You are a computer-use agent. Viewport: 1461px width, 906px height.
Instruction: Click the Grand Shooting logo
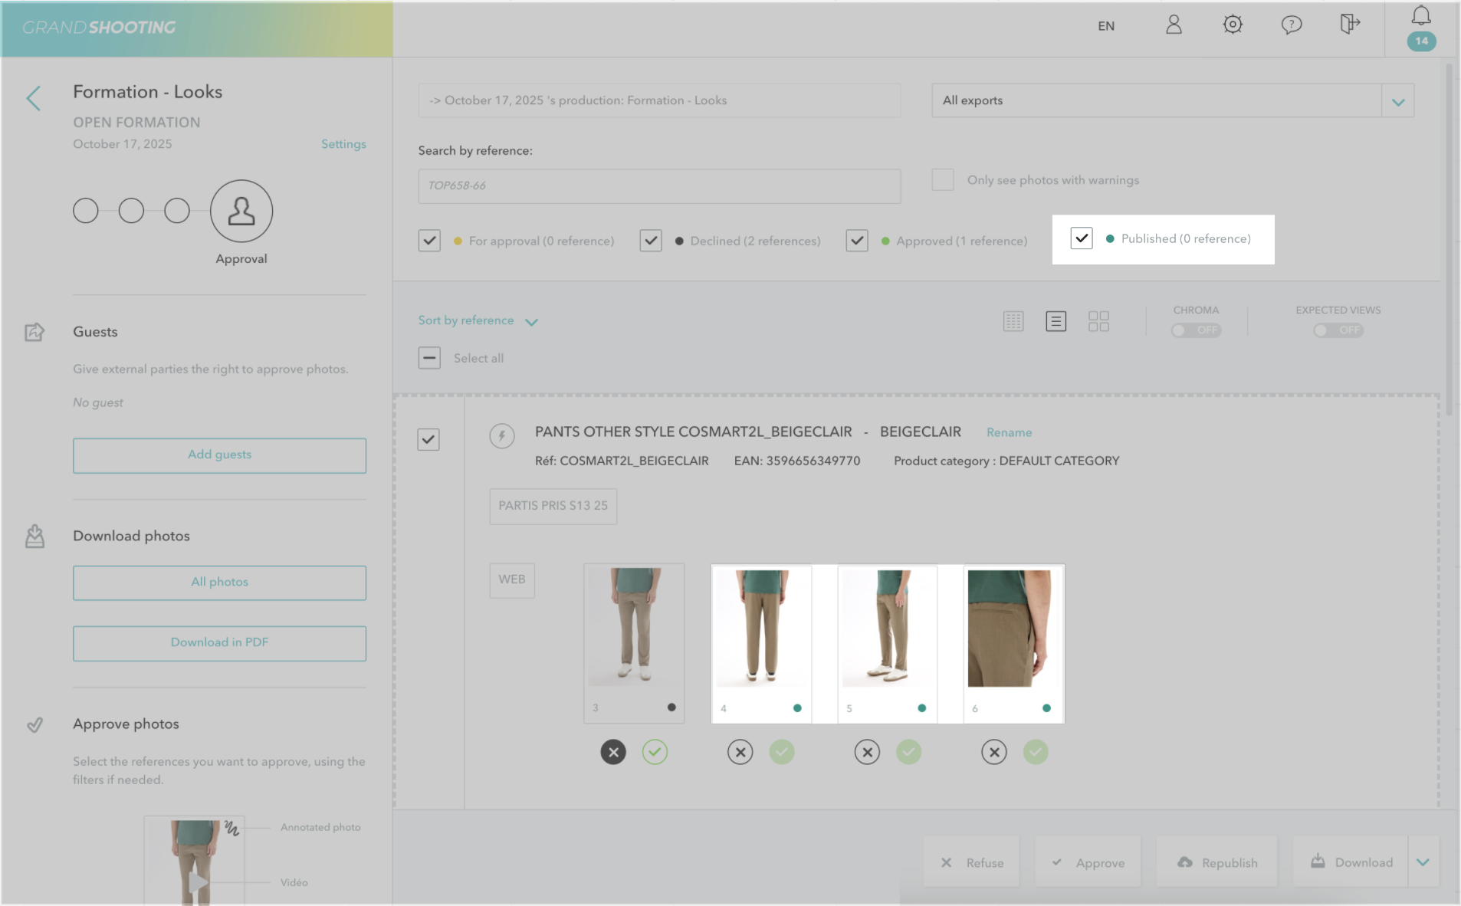pos(99,28)
